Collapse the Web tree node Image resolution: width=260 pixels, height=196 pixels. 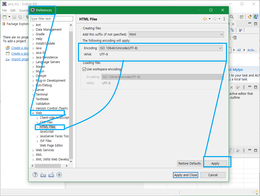click(33, 113)
